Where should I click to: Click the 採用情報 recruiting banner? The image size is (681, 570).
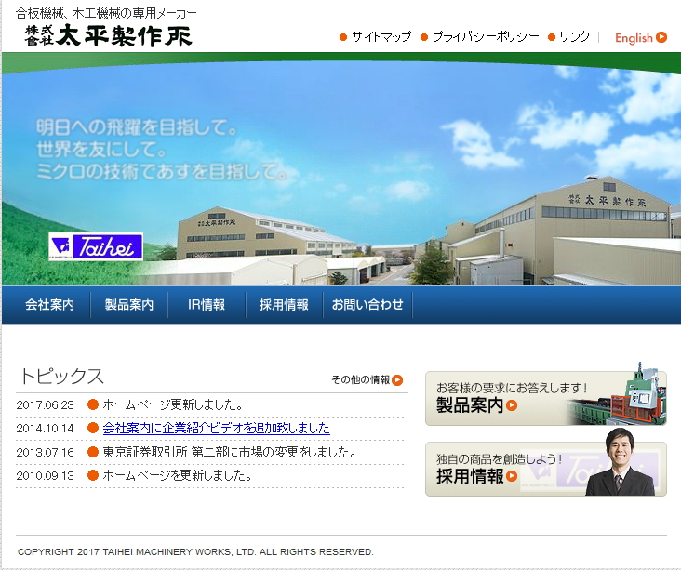click(546, 469)
